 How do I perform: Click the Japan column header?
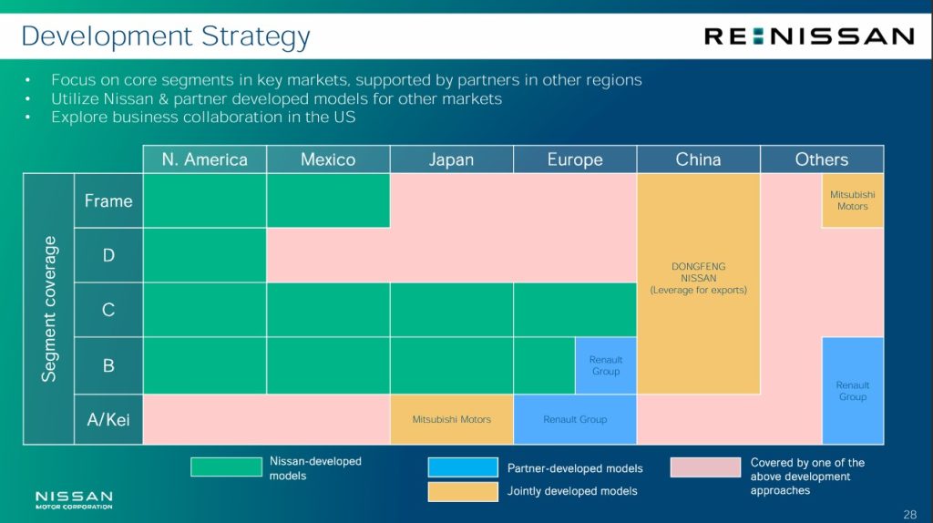(451, 159)
